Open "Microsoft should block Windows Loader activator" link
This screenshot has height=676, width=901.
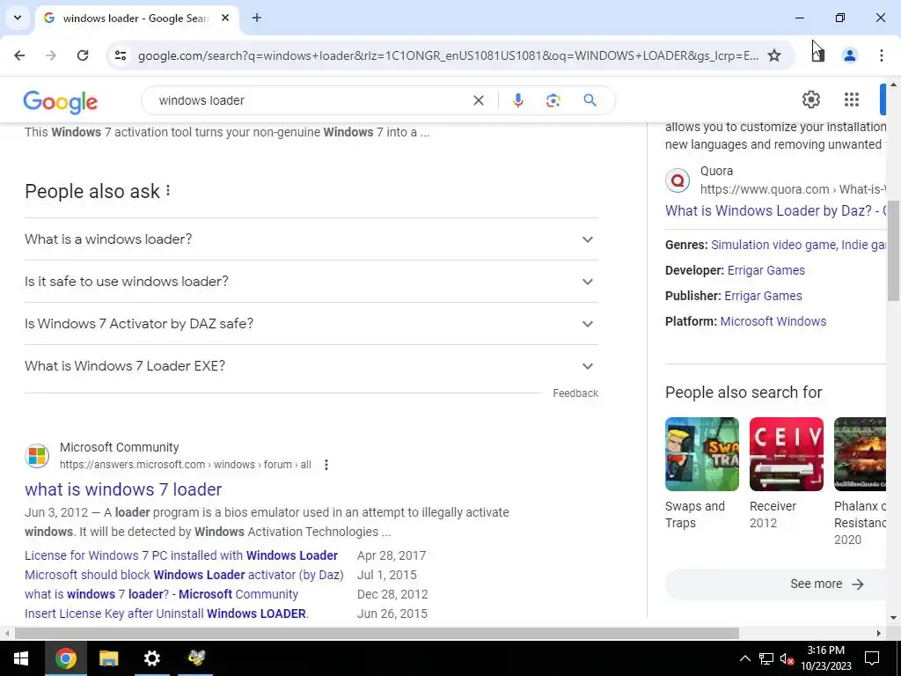[184, 575]
